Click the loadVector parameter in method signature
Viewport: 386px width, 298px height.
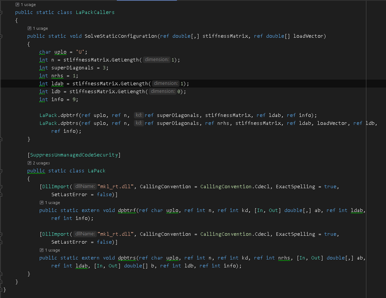(x=308, y=36)
